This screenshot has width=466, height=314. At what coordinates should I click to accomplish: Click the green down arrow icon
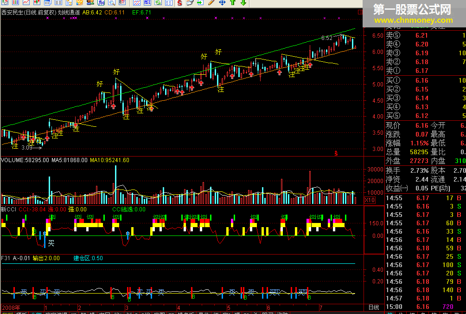pyautogui.click(x=243, y=3)
